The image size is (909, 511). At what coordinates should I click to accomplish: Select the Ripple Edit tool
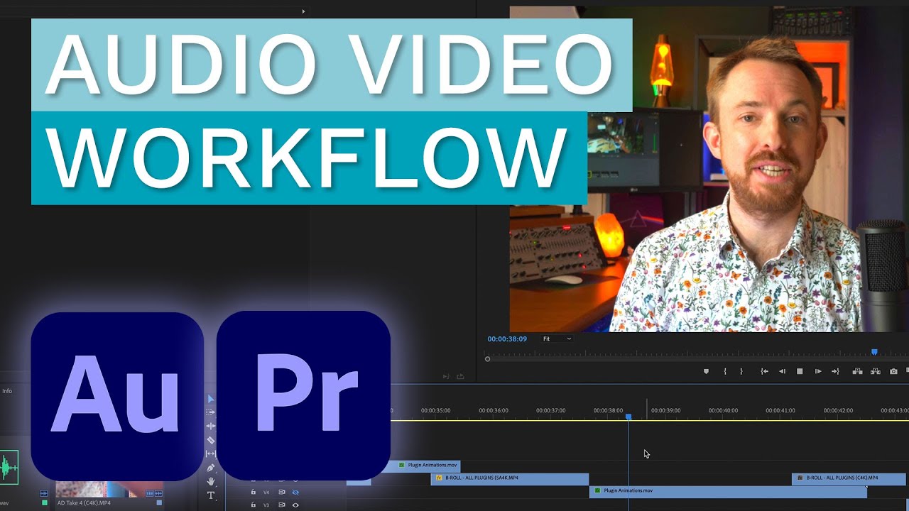(x=211, y=426)
